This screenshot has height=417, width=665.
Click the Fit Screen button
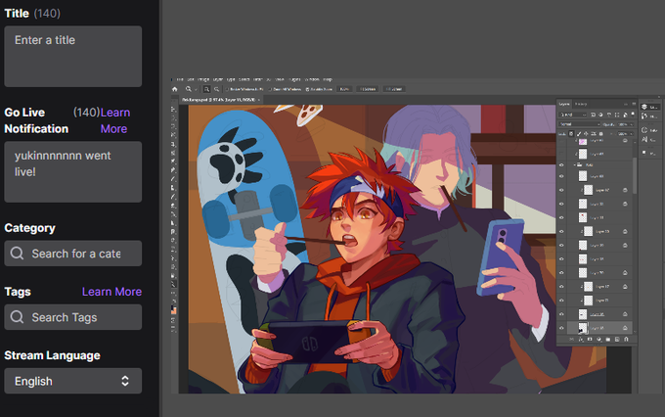click(368, 89)
